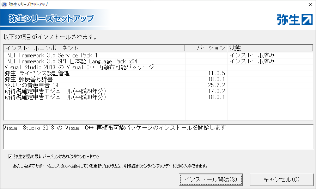Click the キャンセル(C) button
The height and width of the screenshot is (189, 316).
pos(281,179)
